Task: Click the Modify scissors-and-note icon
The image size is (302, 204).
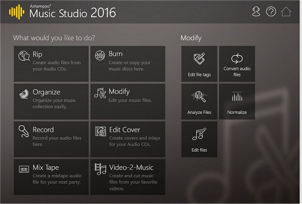Action: pyautogui.click(x=100, y=93)
